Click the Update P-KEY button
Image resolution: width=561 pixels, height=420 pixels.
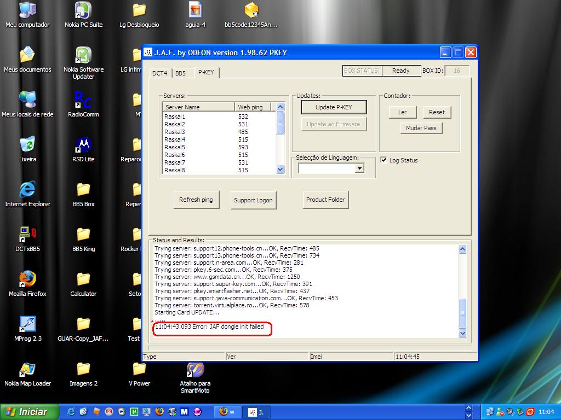[334, 107]
